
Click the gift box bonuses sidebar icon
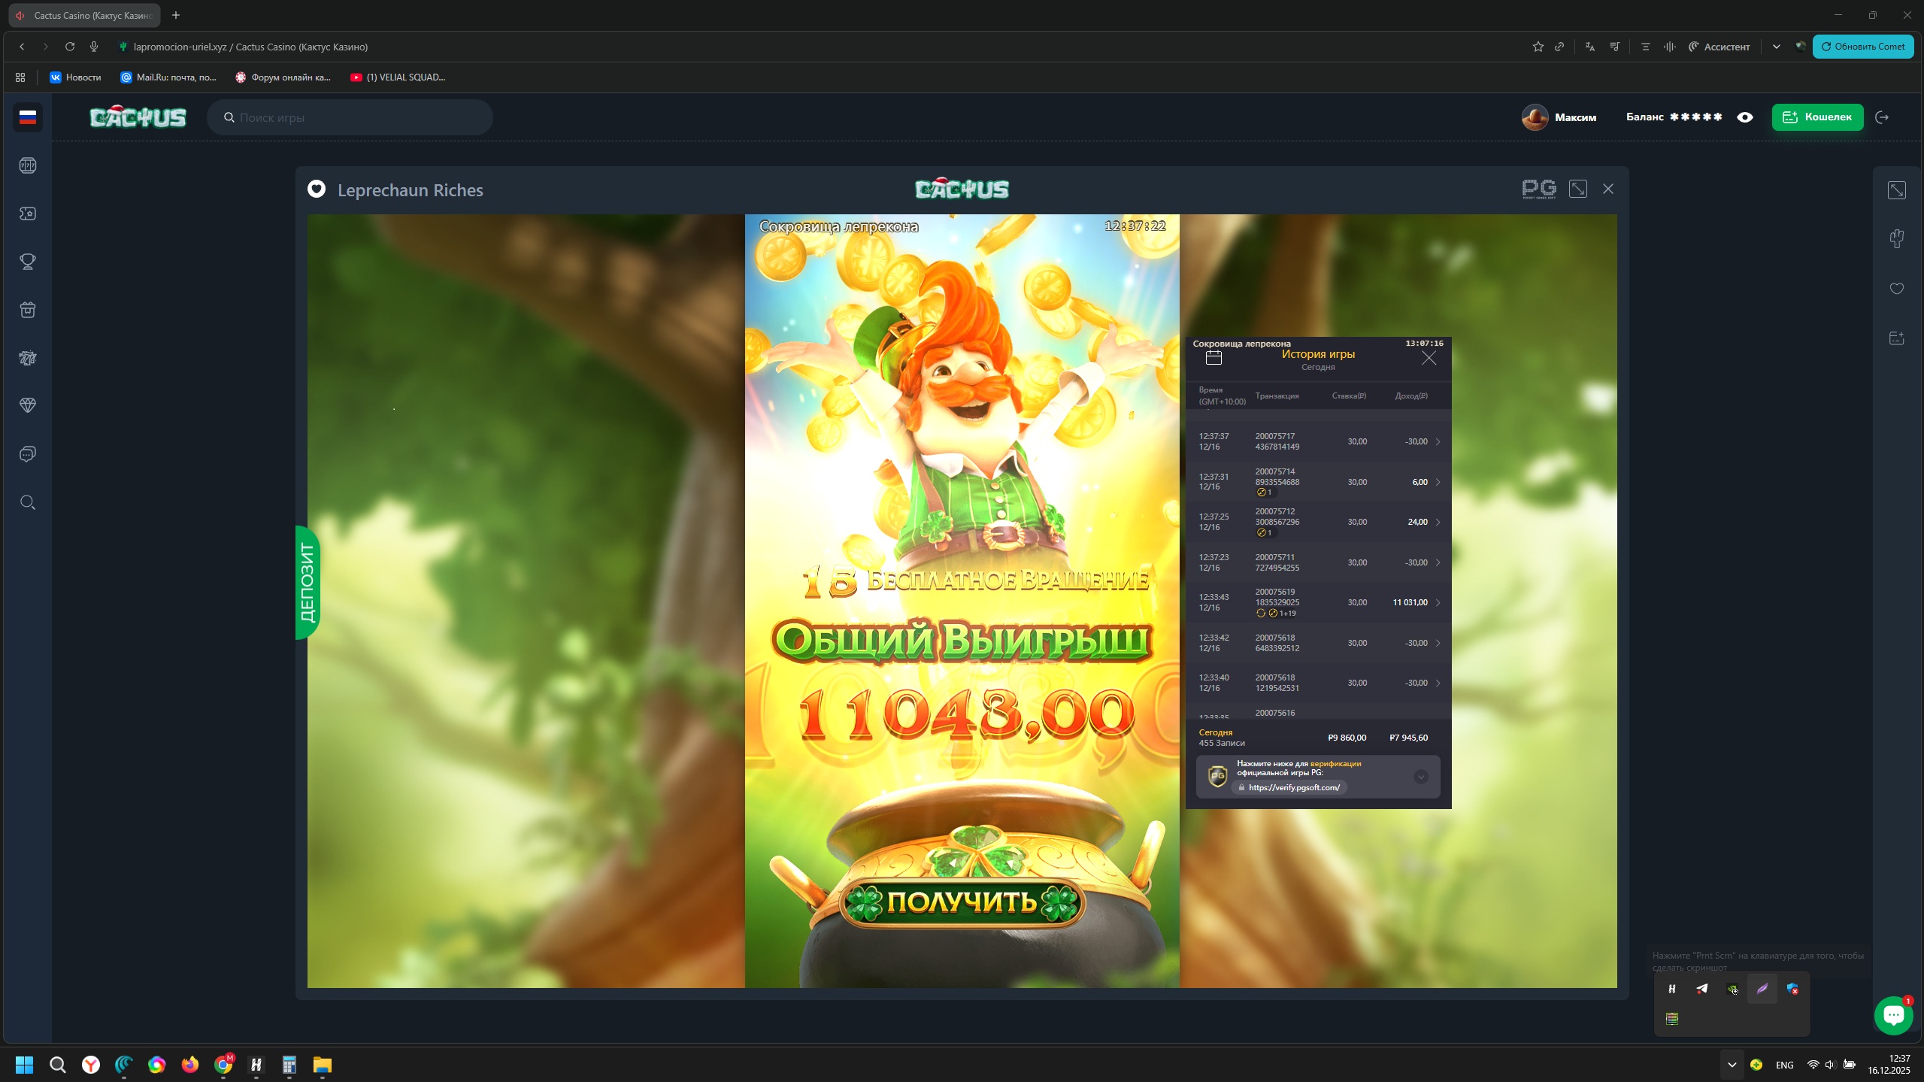(x=28, y=310)
